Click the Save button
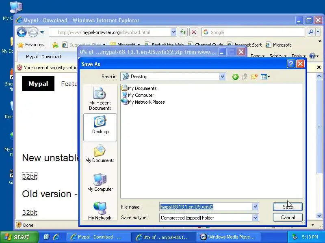The height and width of the screenshot is (243, 325). (x=288, y=207)
